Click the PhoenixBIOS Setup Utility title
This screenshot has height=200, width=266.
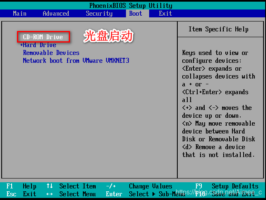pos(131,6)
